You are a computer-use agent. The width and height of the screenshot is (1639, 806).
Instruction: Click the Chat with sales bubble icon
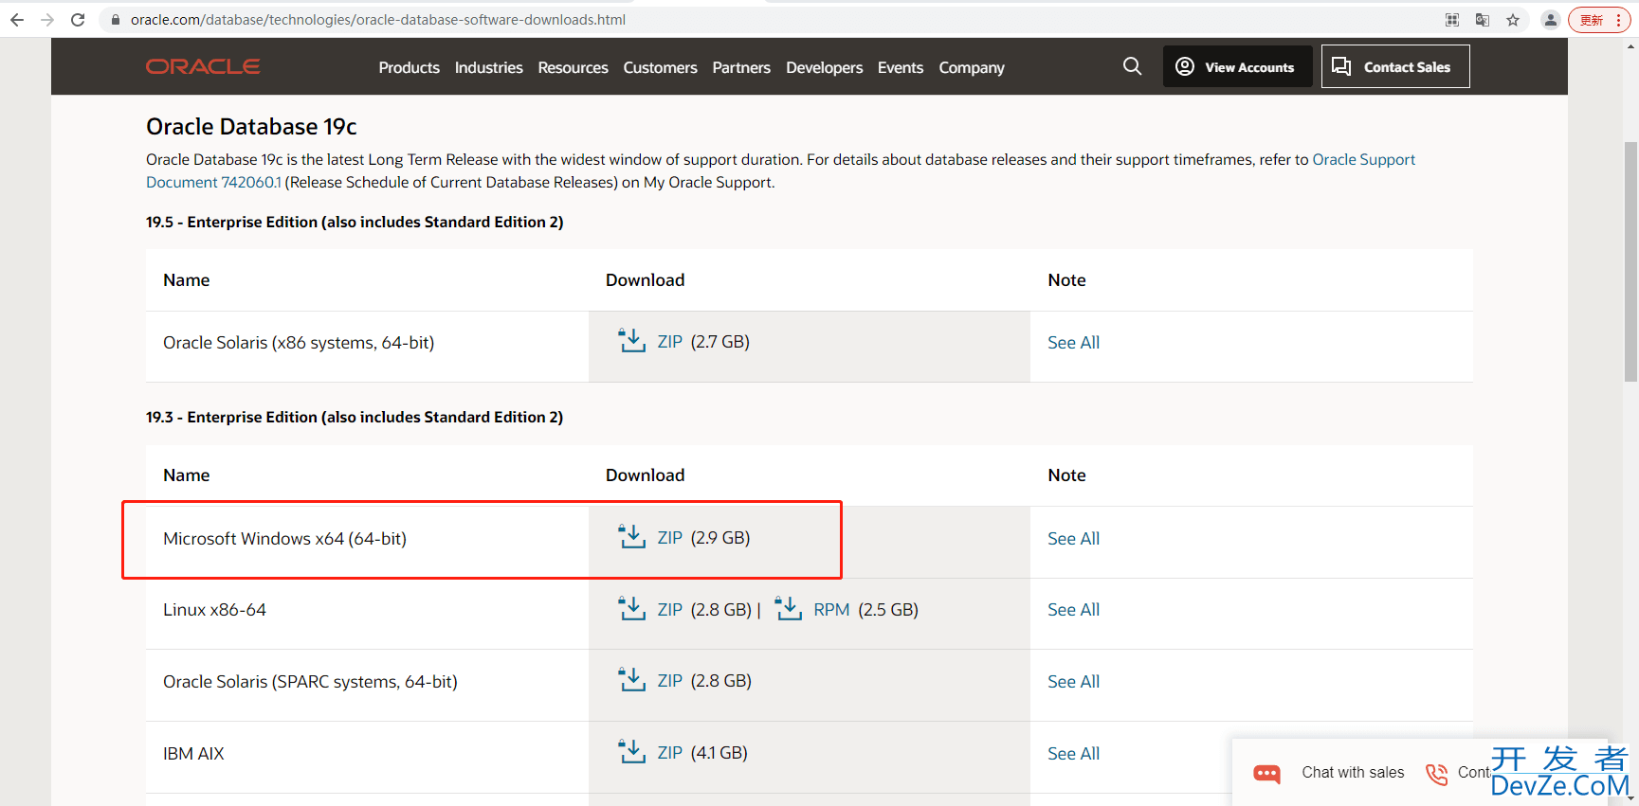point(1266,773)
